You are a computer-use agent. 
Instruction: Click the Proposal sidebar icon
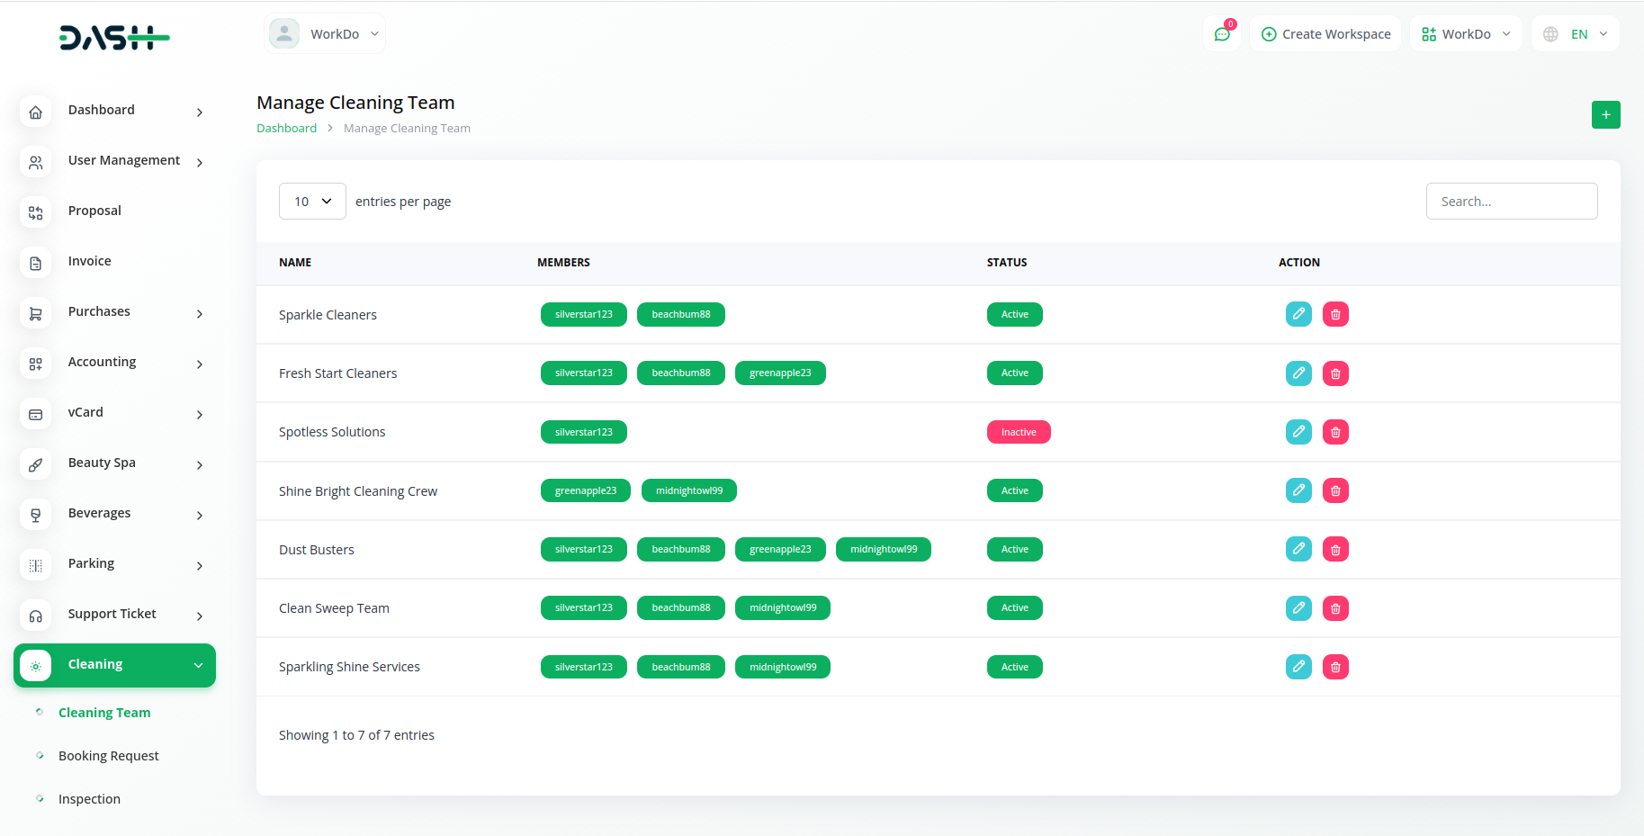[36, 212]
